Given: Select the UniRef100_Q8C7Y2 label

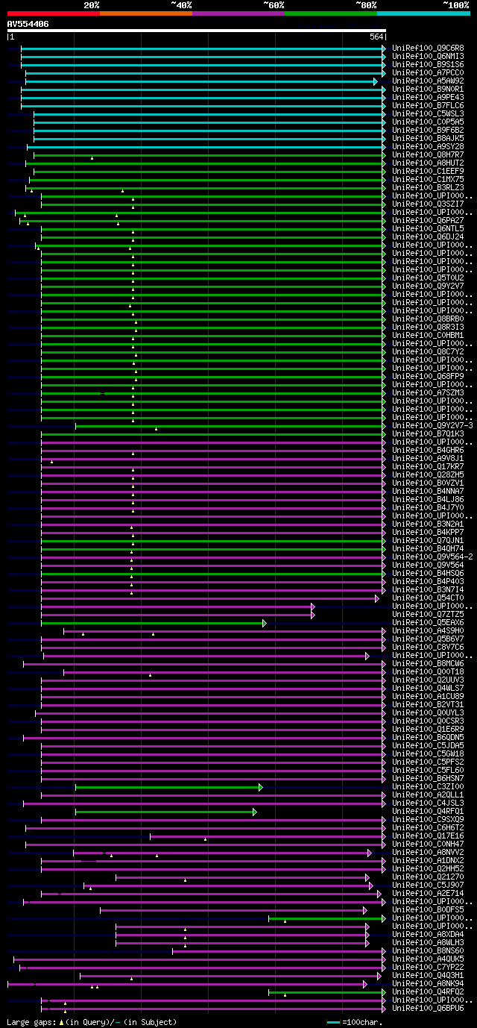Looking at the screenshot, I should (428, 351).
